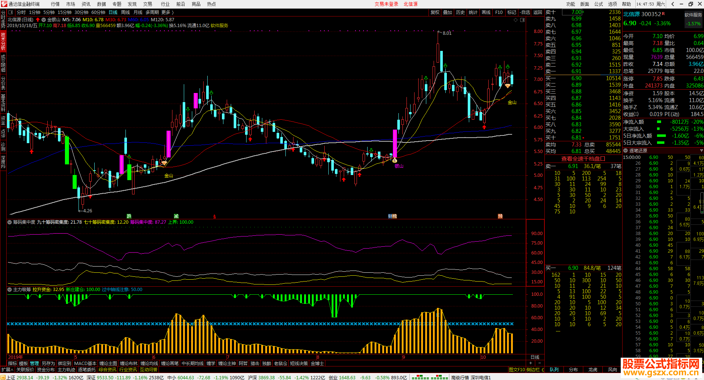Screen dimensions: 704x380
Task: Click the TDX application logo icon
Action: 4,4
